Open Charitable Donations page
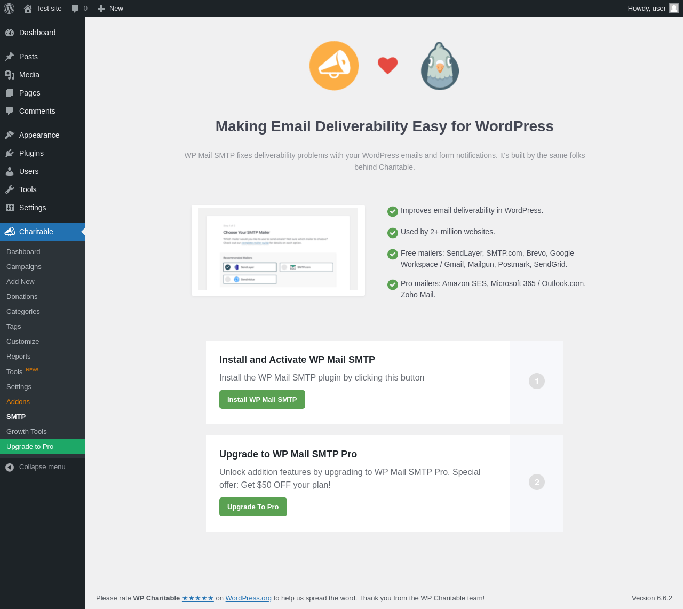 [x=43, y=297]
